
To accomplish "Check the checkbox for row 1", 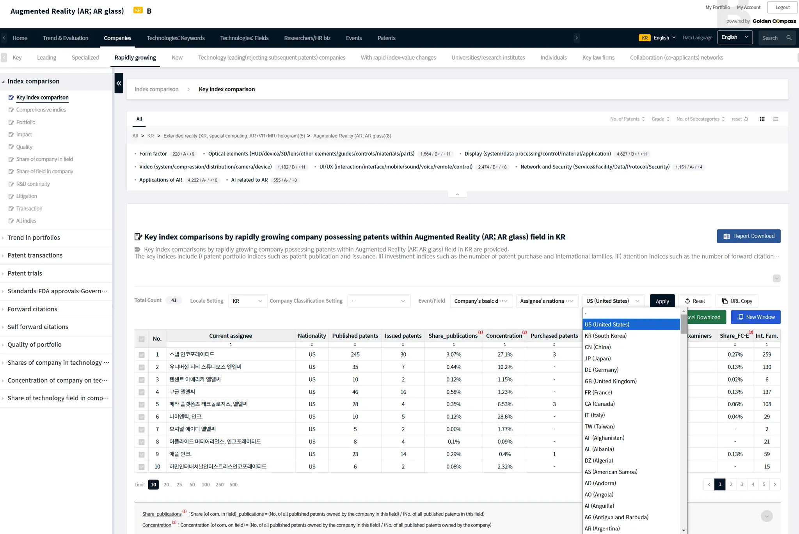I will point(142,355).
